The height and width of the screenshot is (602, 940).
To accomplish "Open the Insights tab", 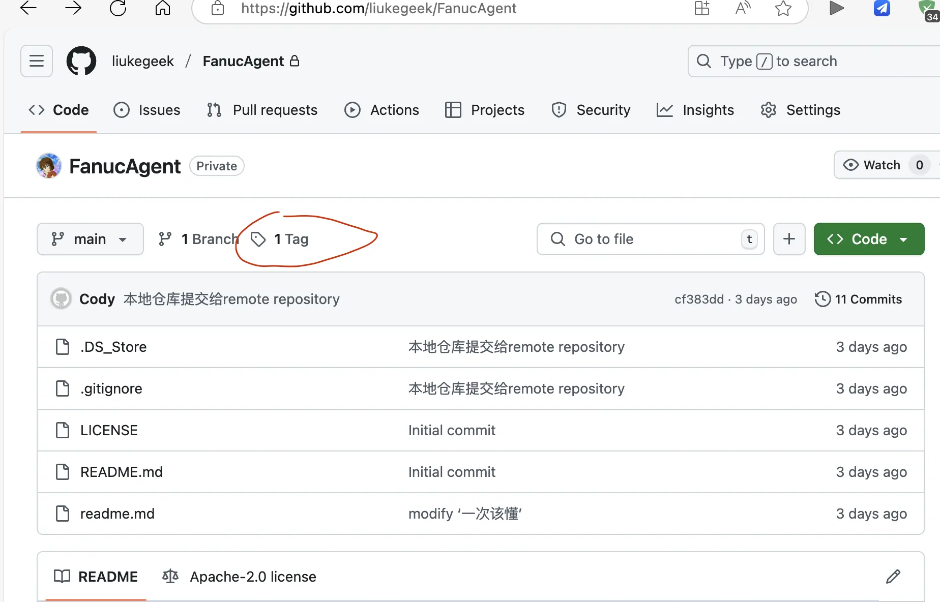I will coord(695,110).
